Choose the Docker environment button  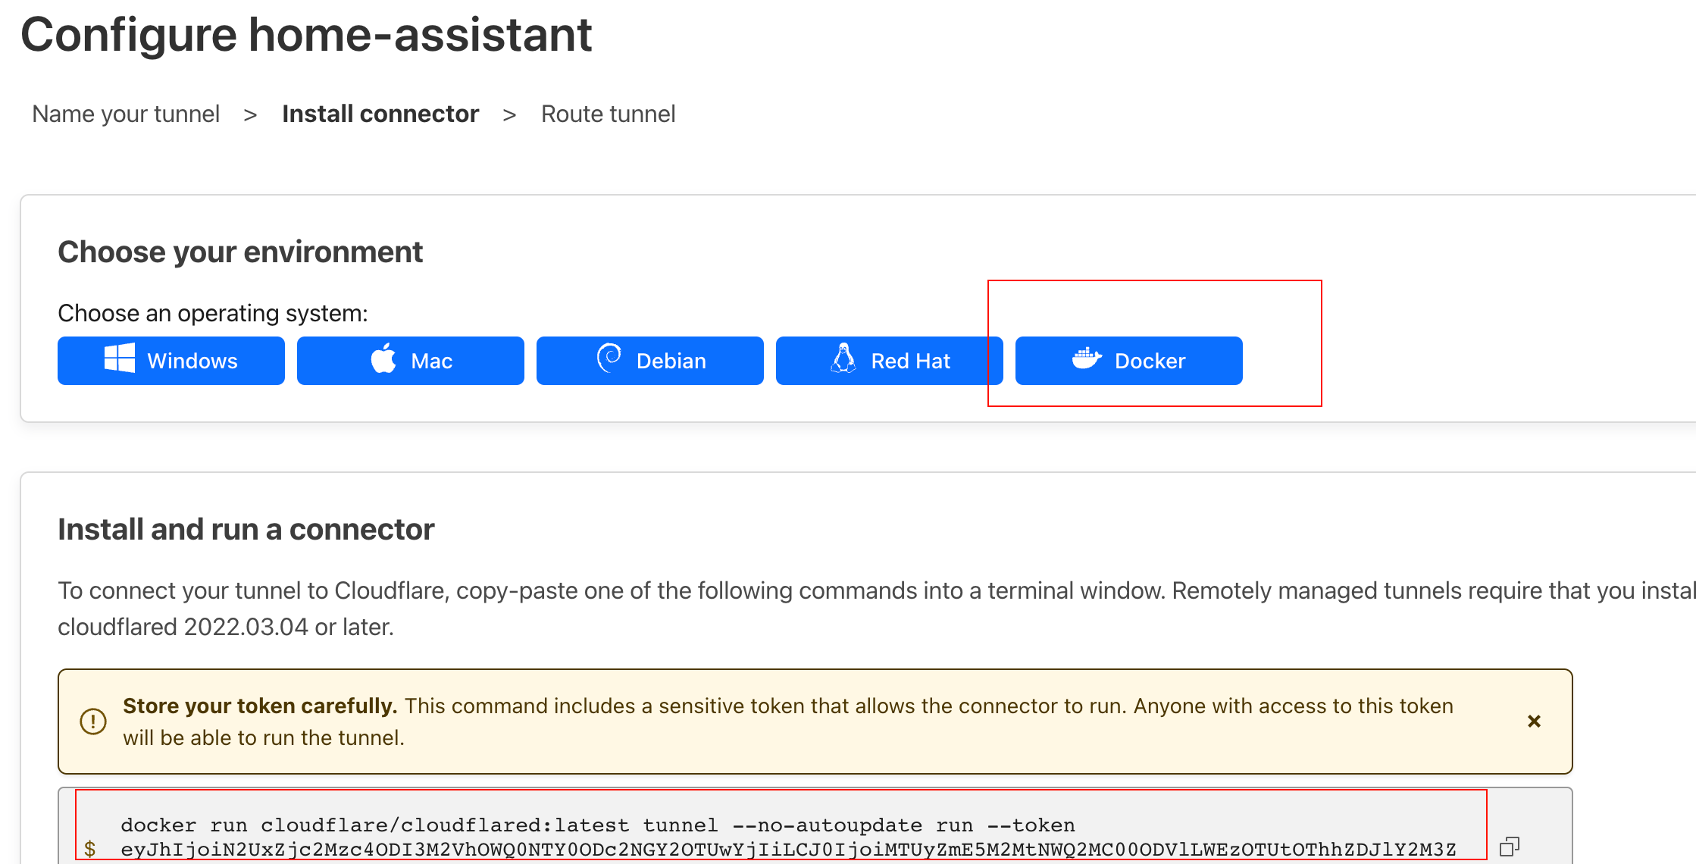coord(1129,361)
